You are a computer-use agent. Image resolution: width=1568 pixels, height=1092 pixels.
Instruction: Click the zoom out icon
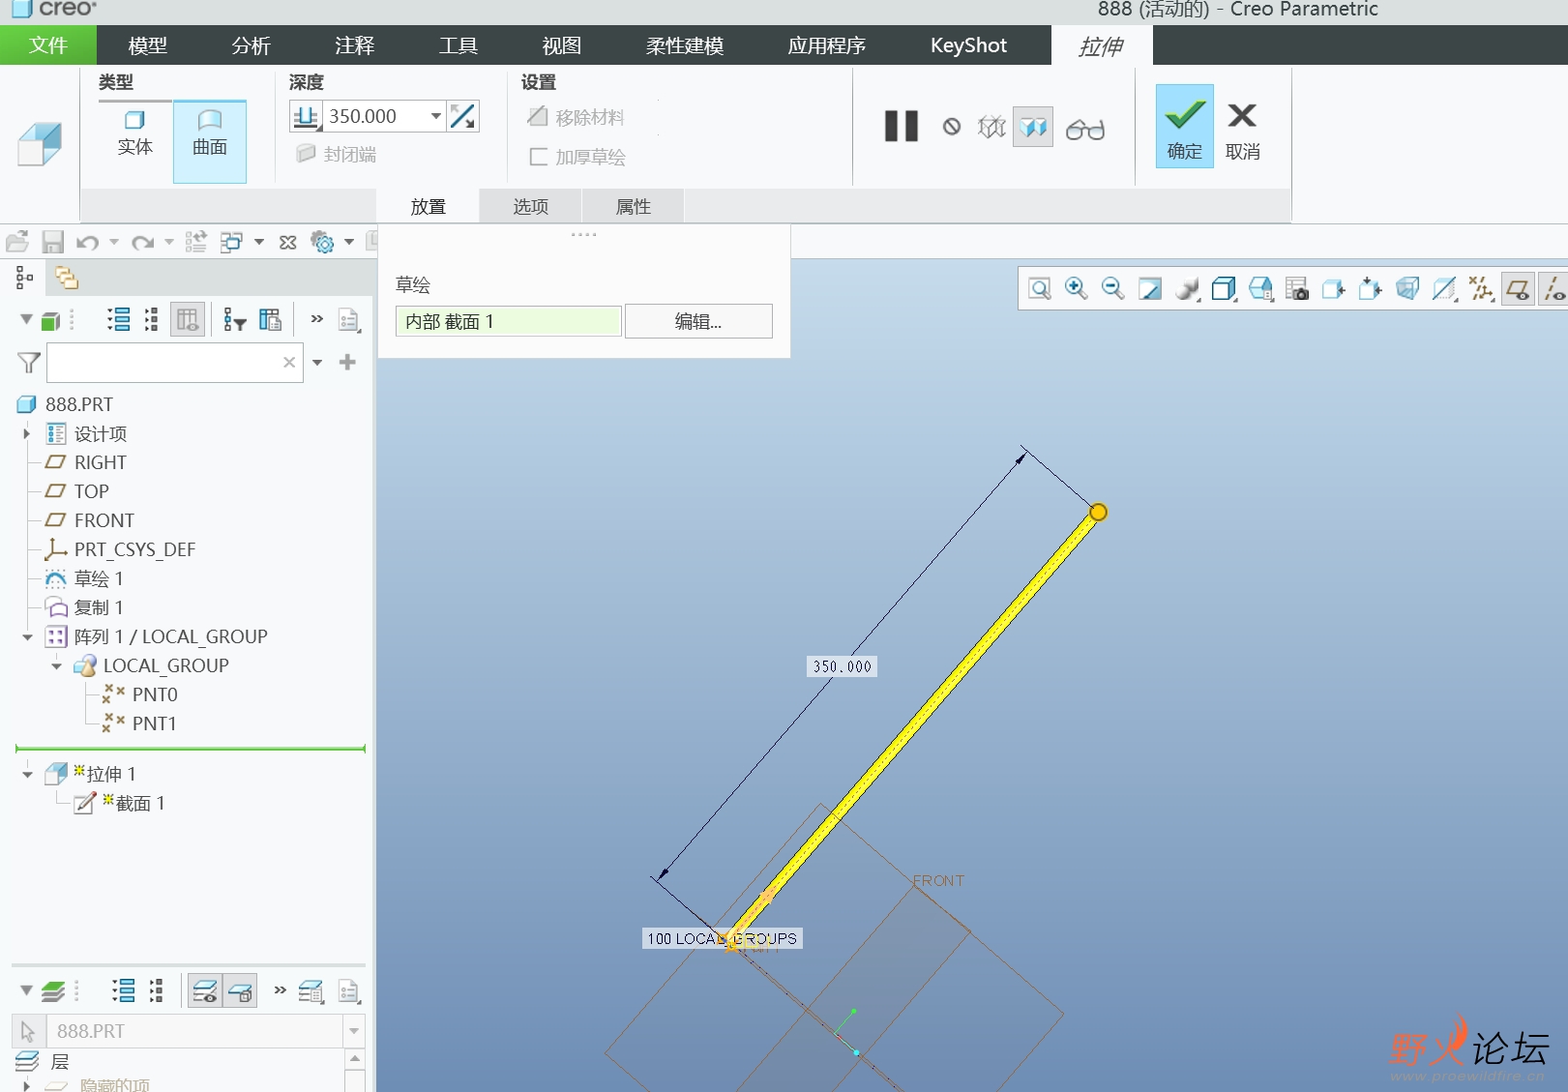pos(1113,288)
